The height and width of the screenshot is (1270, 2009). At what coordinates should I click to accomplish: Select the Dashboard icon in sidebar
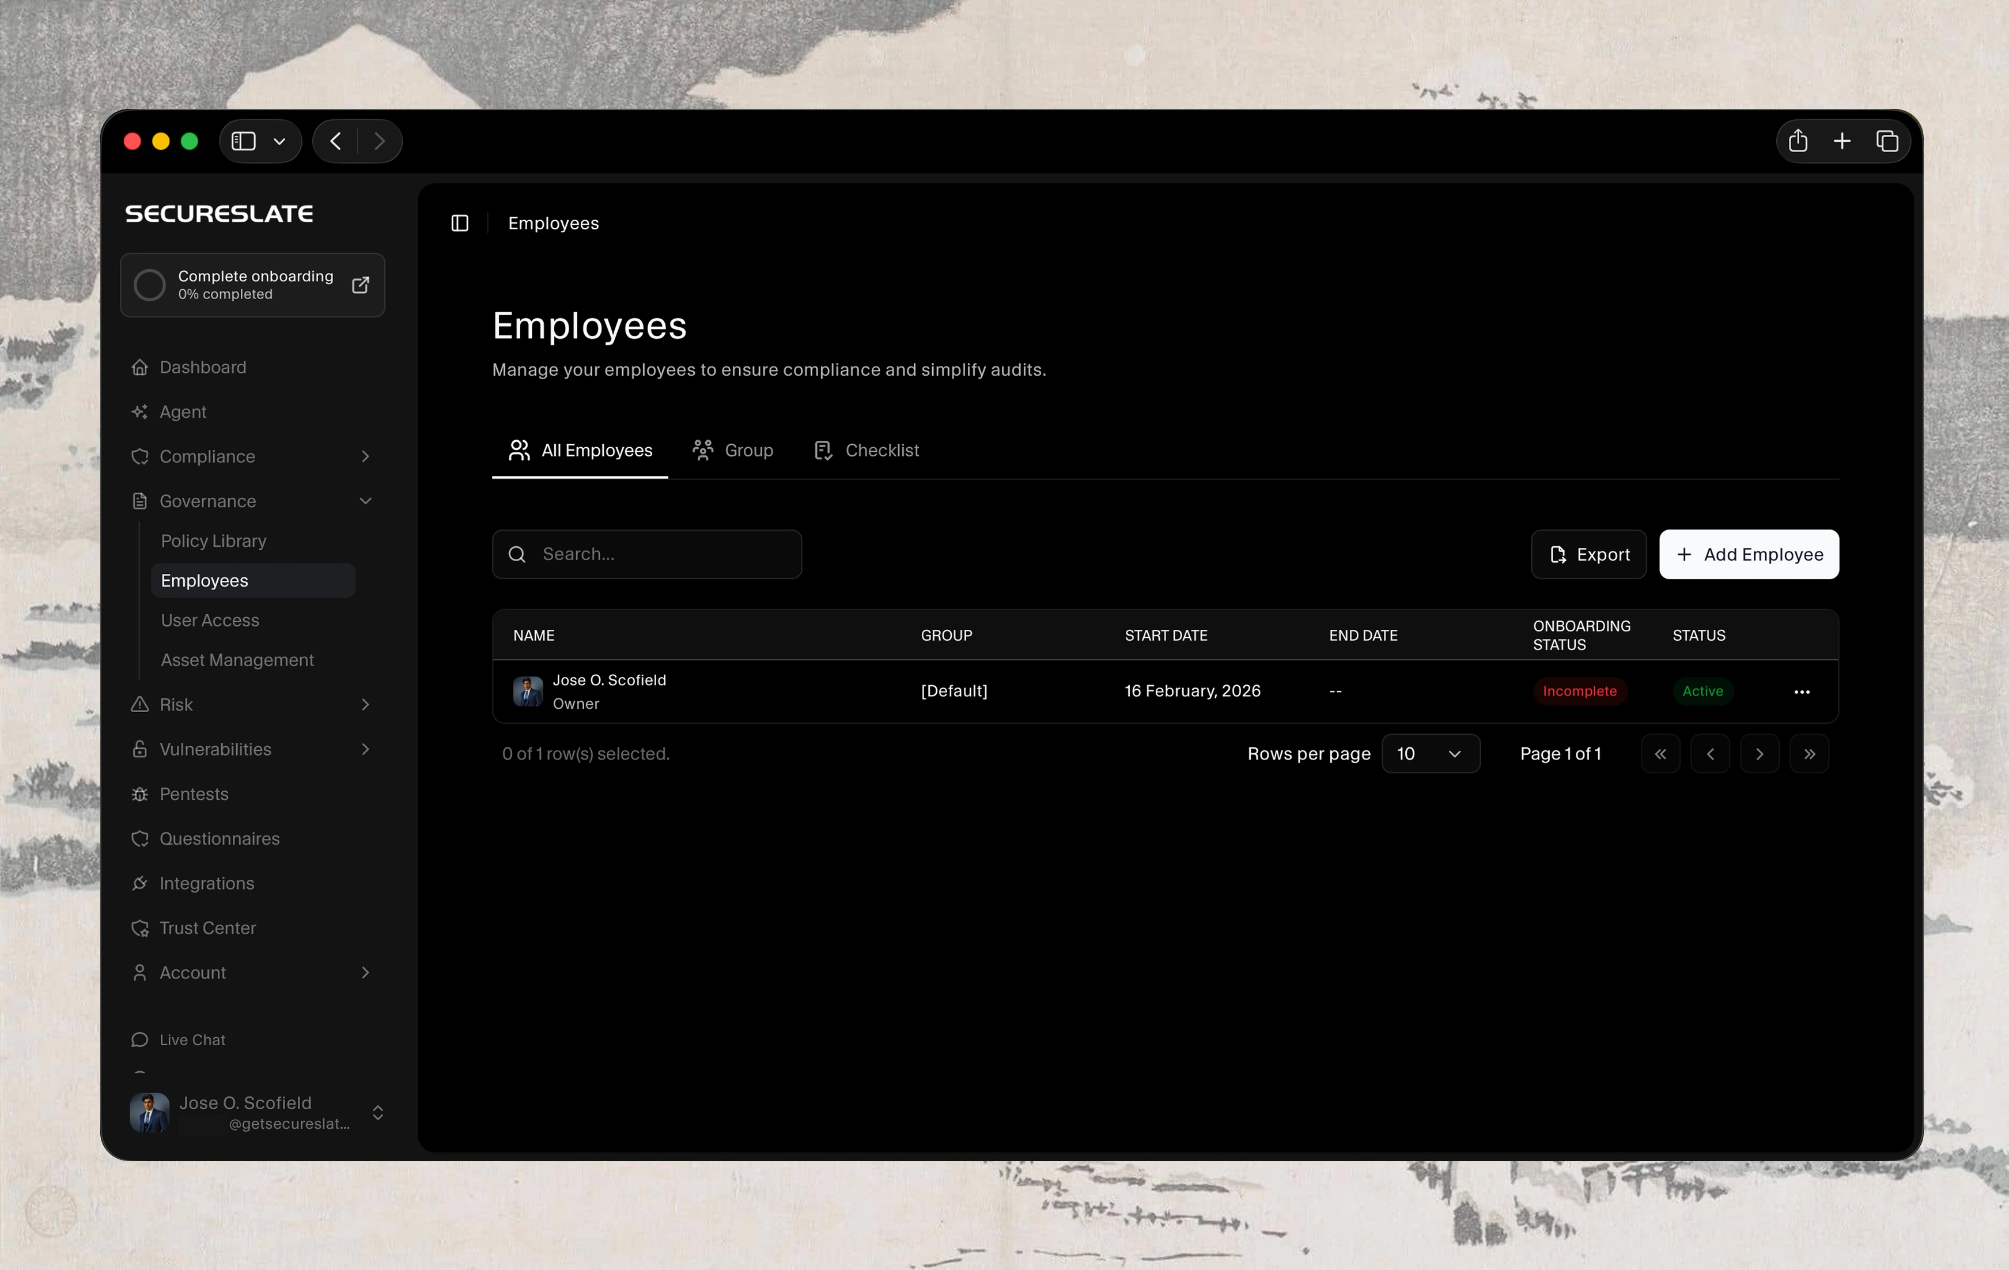pyautogui.click(x=140, y=367)
